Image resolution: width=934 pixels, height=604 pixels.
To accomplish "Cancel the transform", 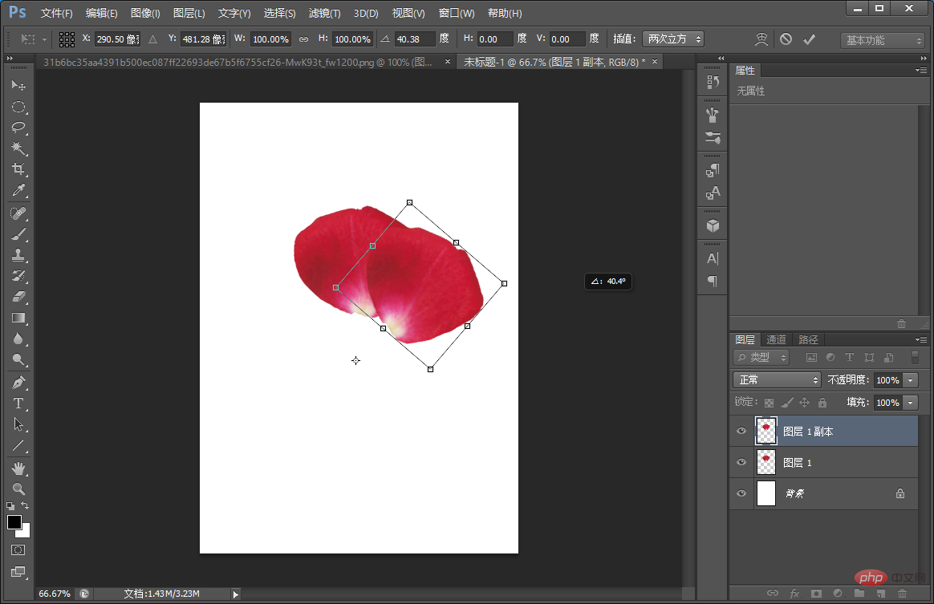I will click(786, 39).
